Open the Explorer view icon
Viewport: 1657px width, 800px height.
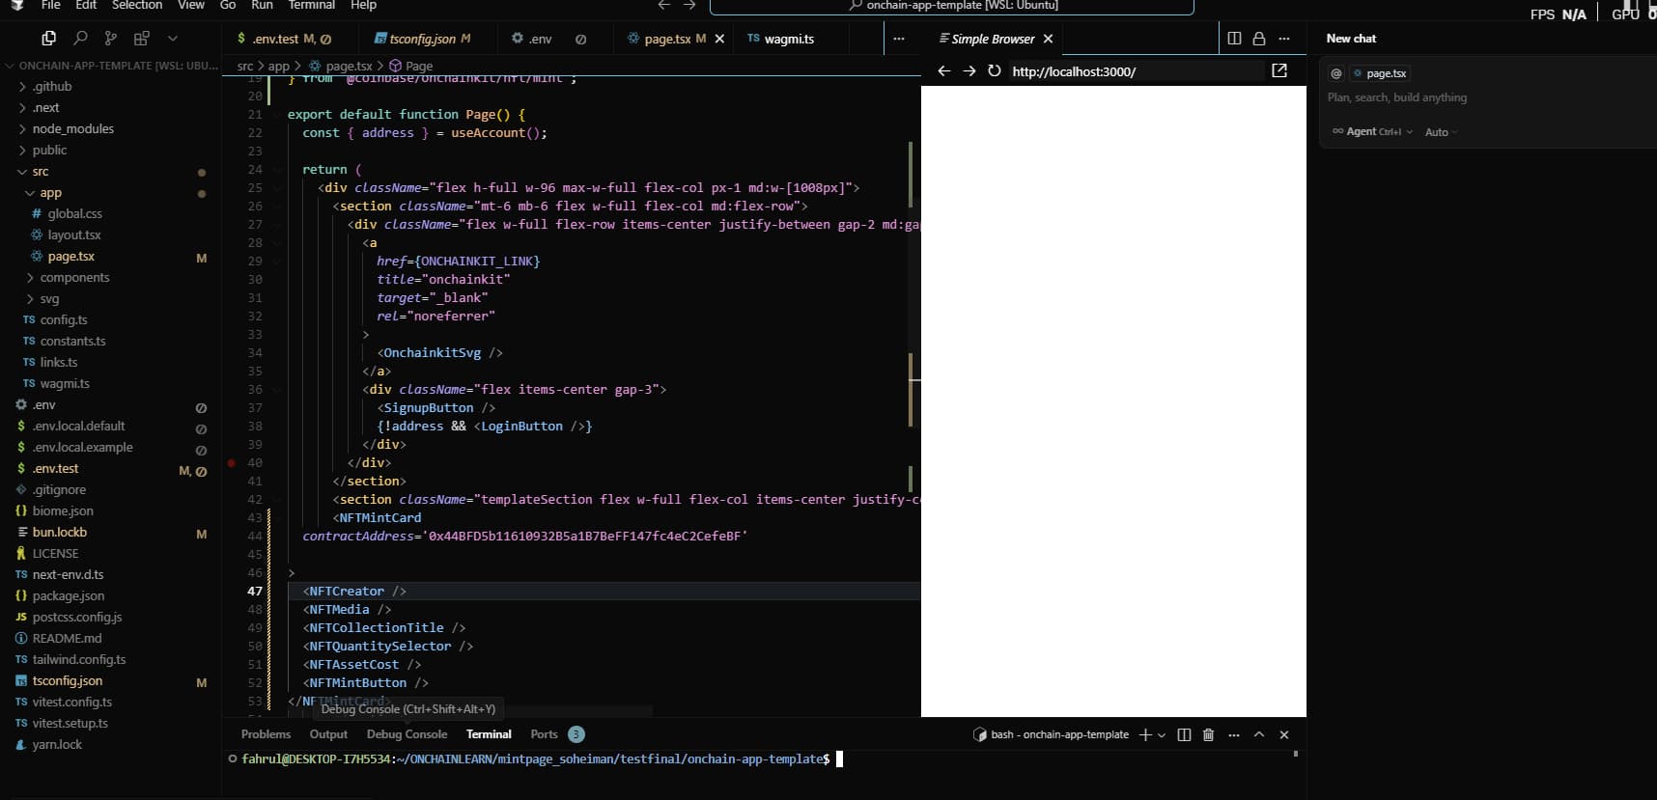tap(48, 39)
